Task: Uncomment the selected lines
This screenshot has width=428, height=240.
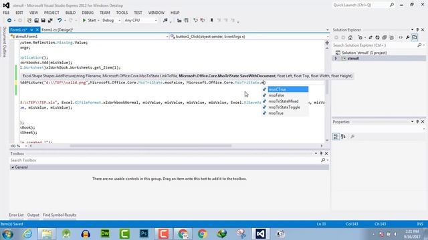Action: point(202,21)
